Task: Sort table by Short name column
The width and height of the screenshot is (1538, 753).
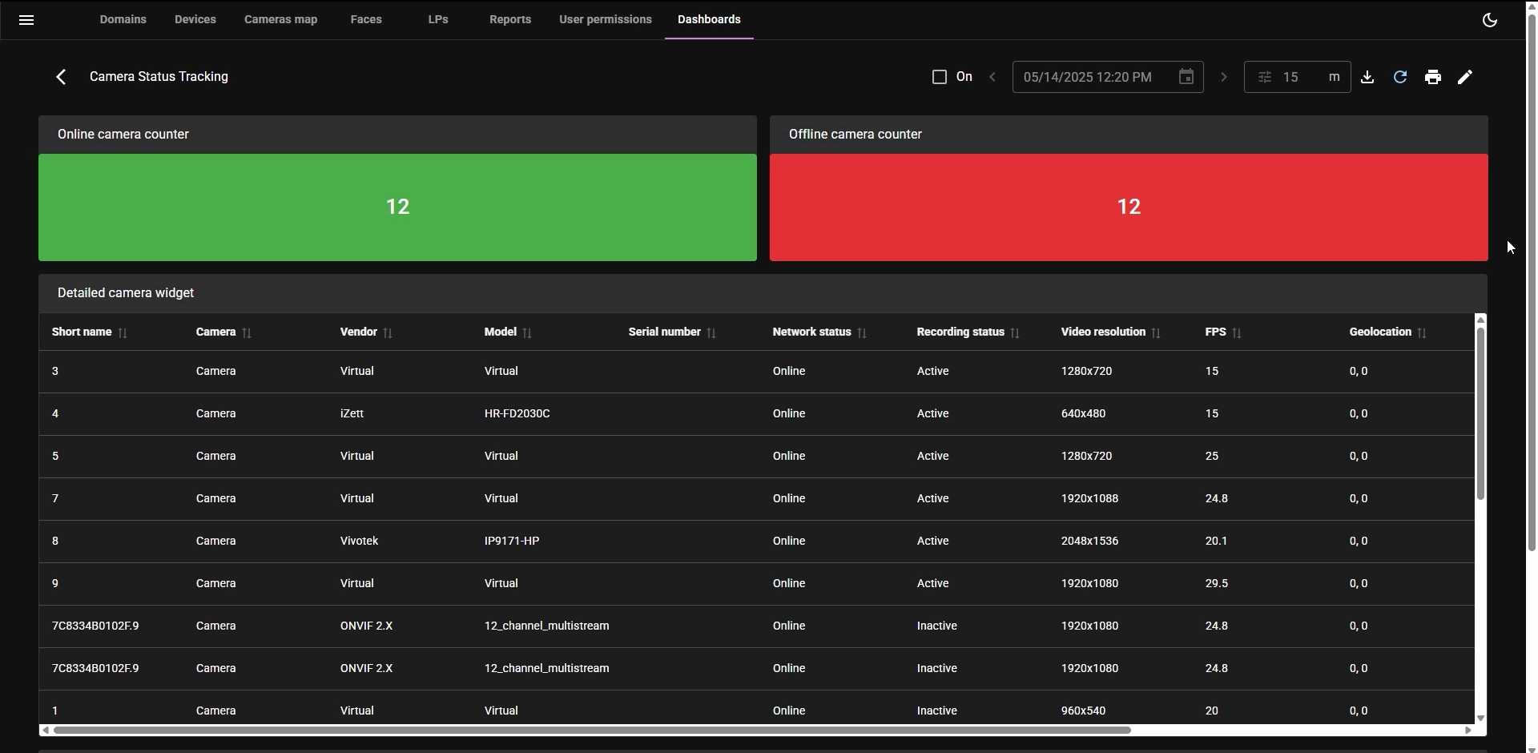Action: point(123,332)
